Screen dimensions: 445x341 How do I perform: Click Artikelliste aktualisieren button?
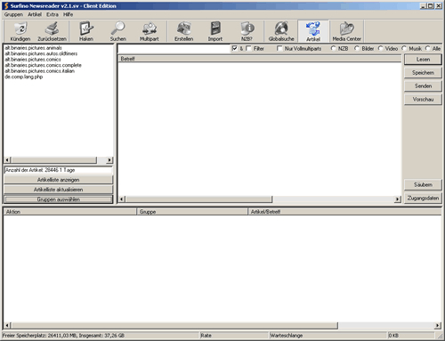pyautogui.click(x=59, y=190)
